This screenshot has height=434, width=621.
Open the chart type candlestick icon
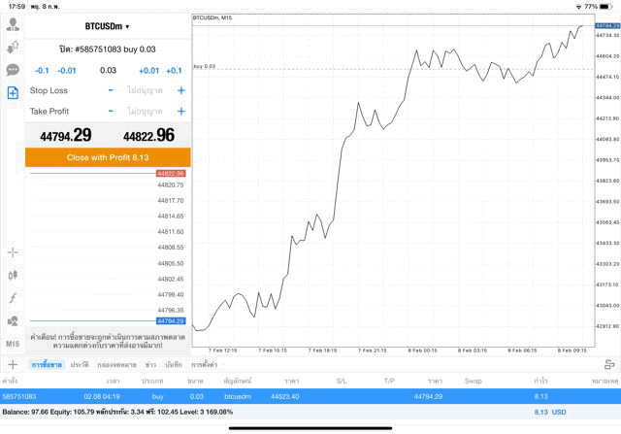point(13,275)
